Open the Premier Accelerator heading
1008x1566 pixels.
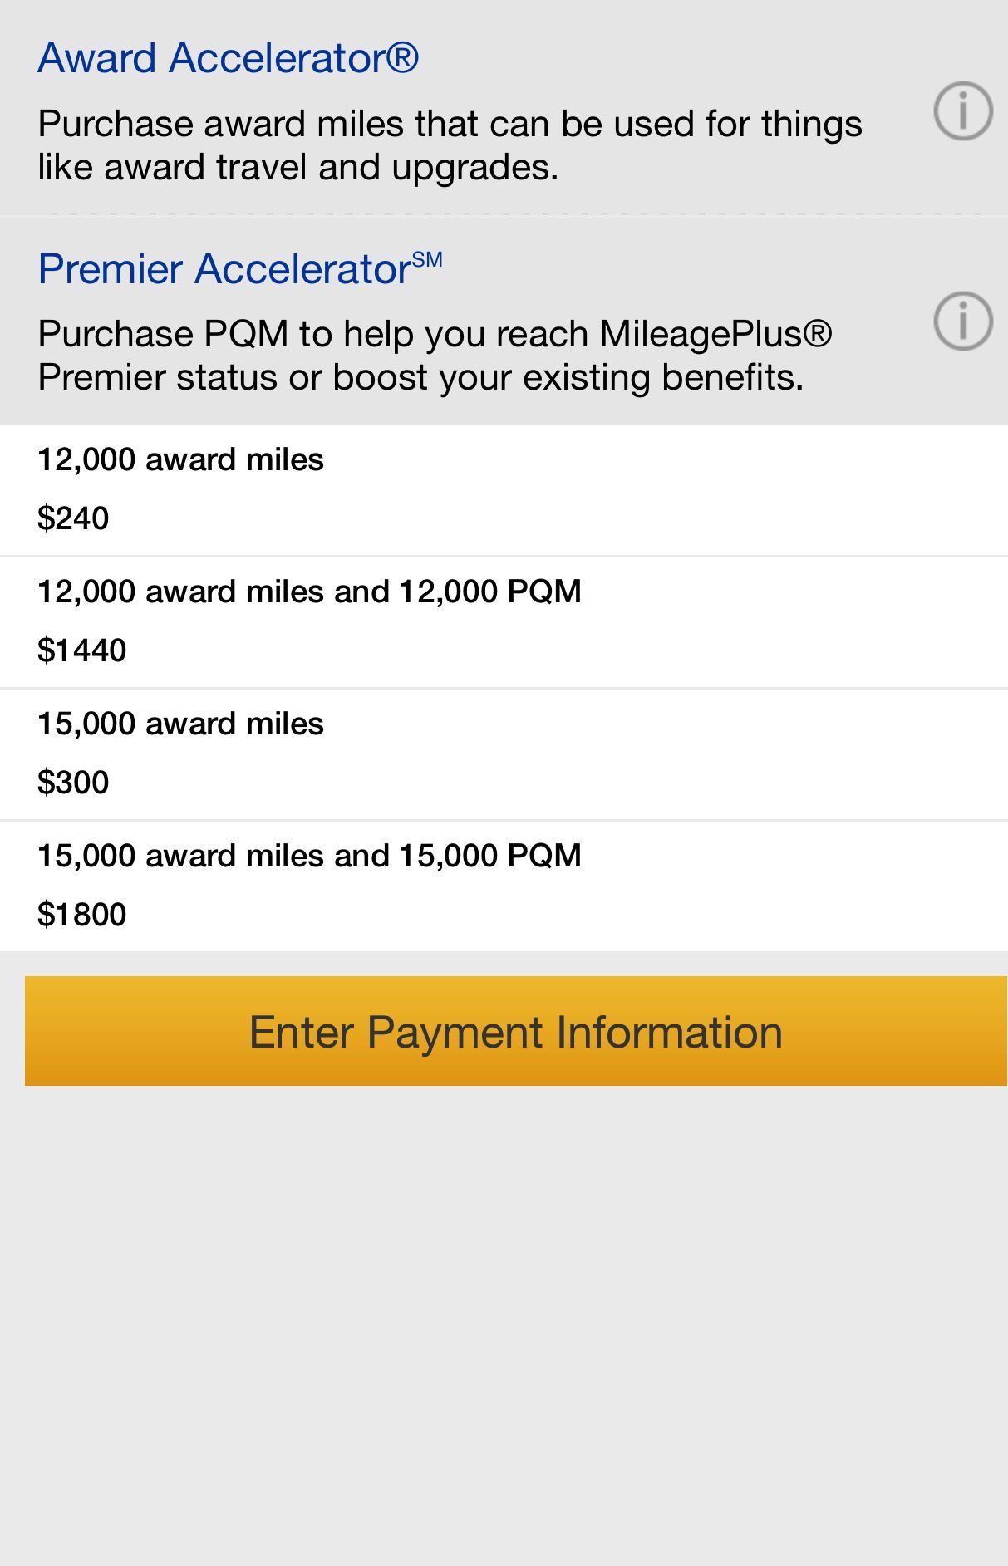pyautogui.click(x=224, y=269)
